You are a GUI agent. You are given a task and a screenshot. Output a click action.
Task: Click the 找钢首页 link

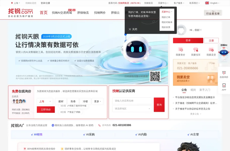tap(149, 3)
